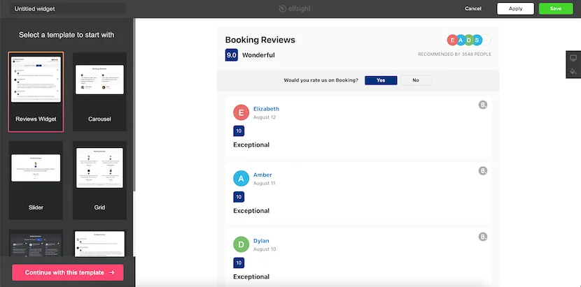Viewport: 581px width, 287px height.
Task: Select the dark-themed template thumbnail
Action: pos(36,243)
